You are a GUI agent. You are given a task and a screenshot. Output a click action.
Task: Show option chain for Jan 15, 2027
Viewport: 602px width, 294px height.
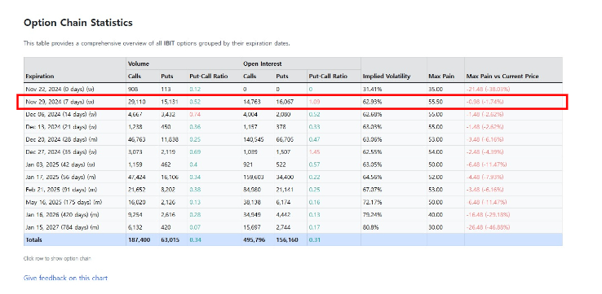(293, 227)
